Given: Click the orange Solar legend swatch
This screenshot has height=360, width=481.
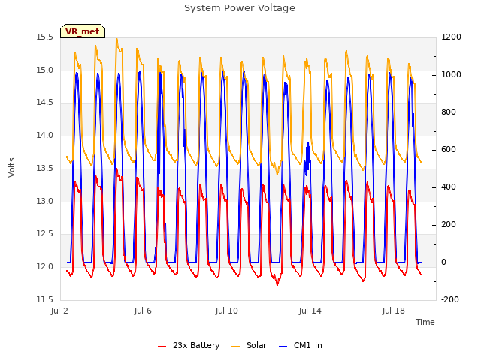Looking at the screenshot, I should tap(235, 346).
